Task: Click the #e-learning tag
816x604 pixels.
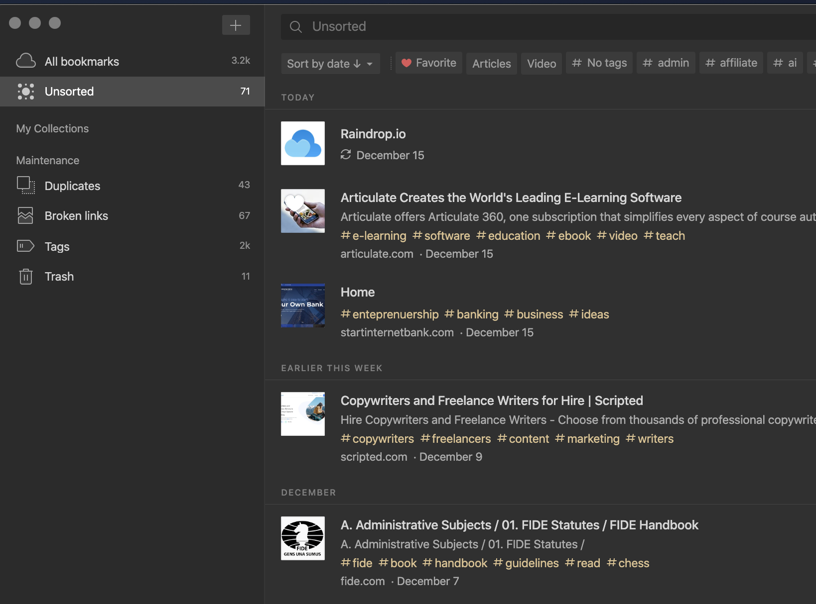Action: (x=374, y=235)
